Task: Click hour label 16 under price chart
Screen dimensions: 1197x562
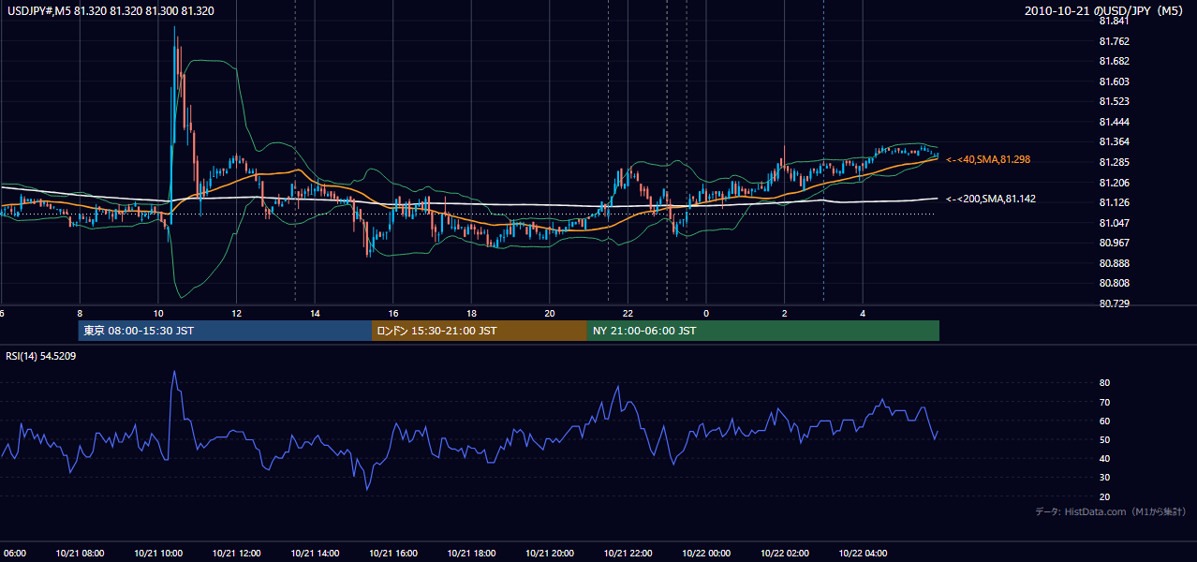Action: click(393, 314)
